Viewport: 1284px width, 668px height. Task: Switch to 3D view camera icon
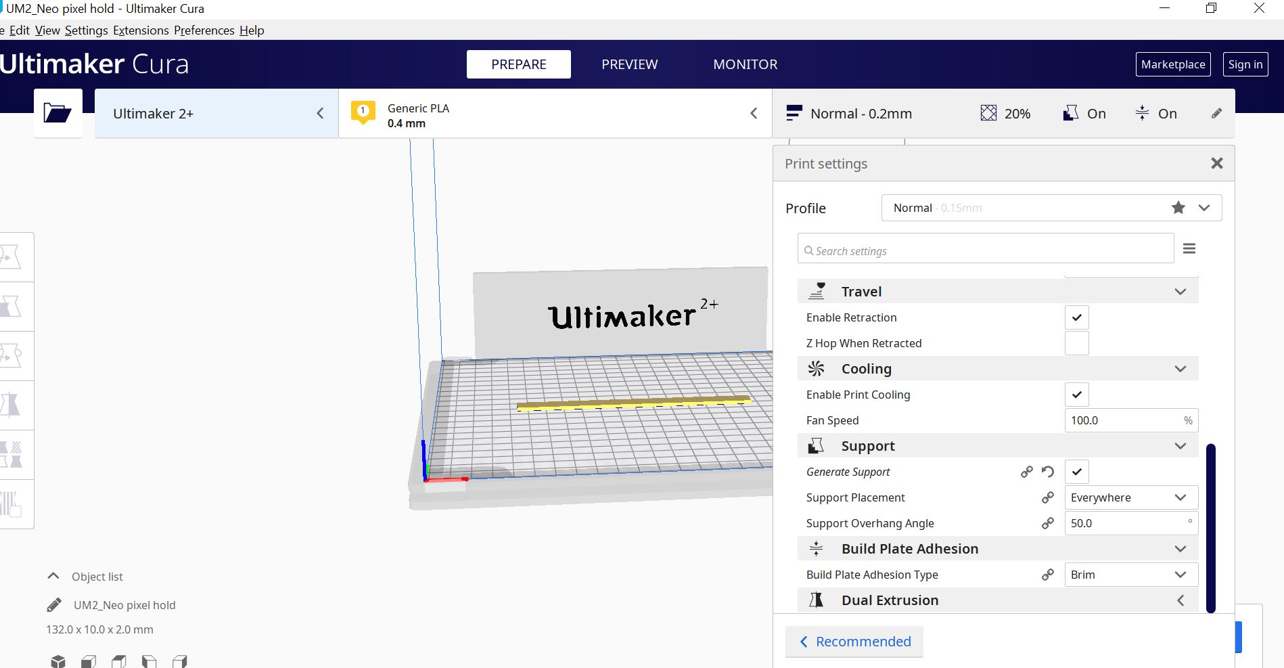pos(58,661)
